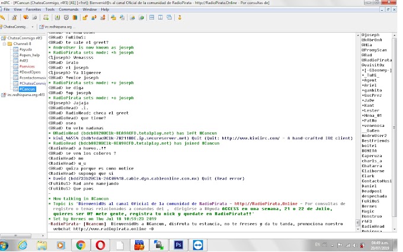Select FuRiOuS in the nick list
The height and width of the screenshot is (252, 403).
tap(370, 201)
